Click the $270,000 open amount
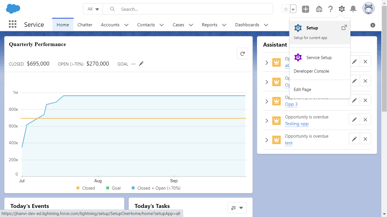Viewport: 387px width, 217px height. 98,64
